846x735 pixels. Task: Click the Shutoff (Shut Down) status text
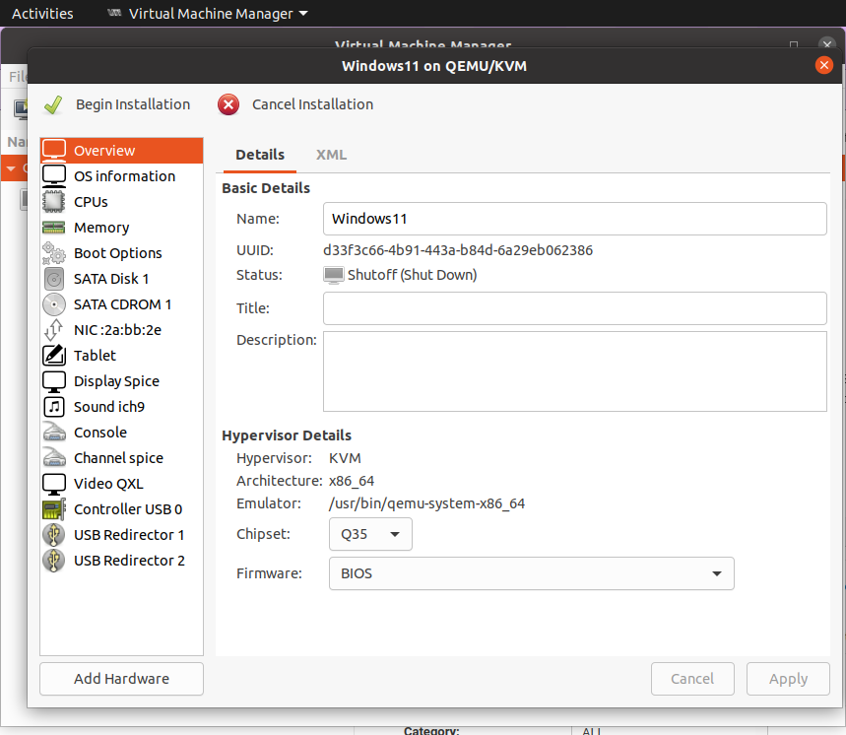point(413,275)
